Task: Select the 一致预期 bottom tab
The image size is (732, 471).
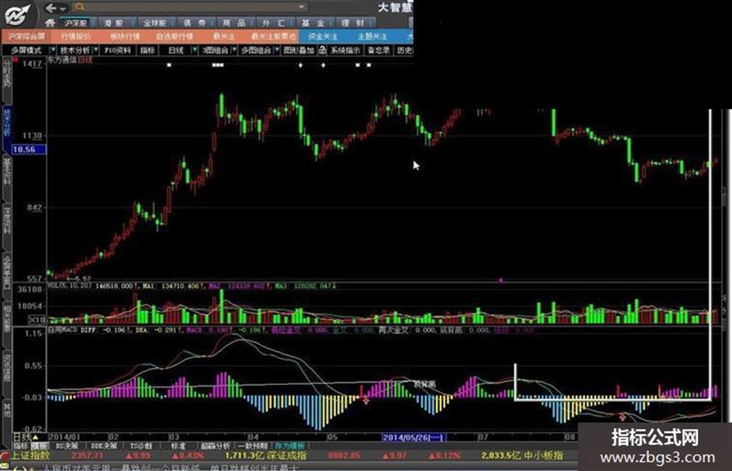Action: [x=253, y=445]
